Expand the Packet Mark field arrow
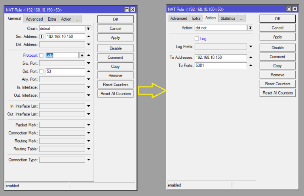Image resolution: width=304 pixels, height=196 pixels. pyautogui.click(x=89, y=125)
